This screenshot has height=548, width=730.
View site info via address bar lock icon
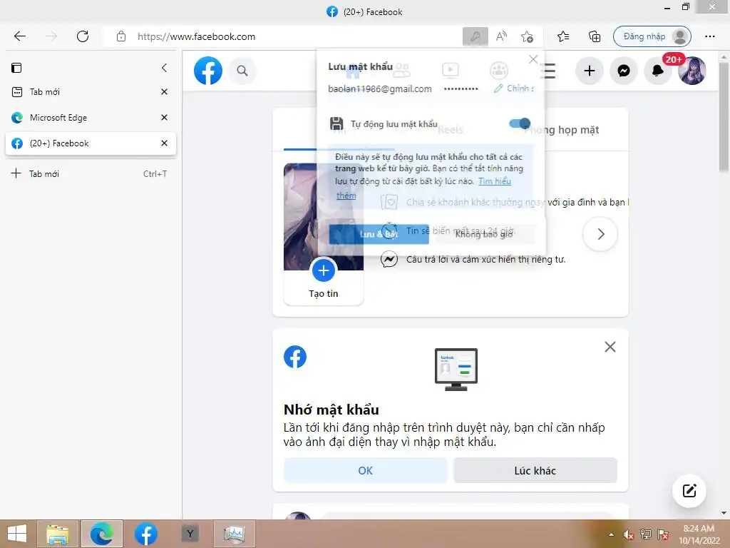point(121,36)
